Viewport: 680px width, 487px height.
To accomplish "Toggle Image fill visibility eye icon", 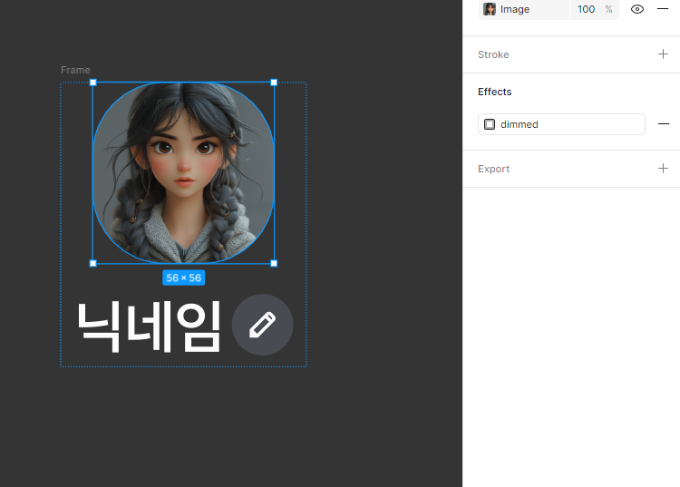I will tap(637, 9).
